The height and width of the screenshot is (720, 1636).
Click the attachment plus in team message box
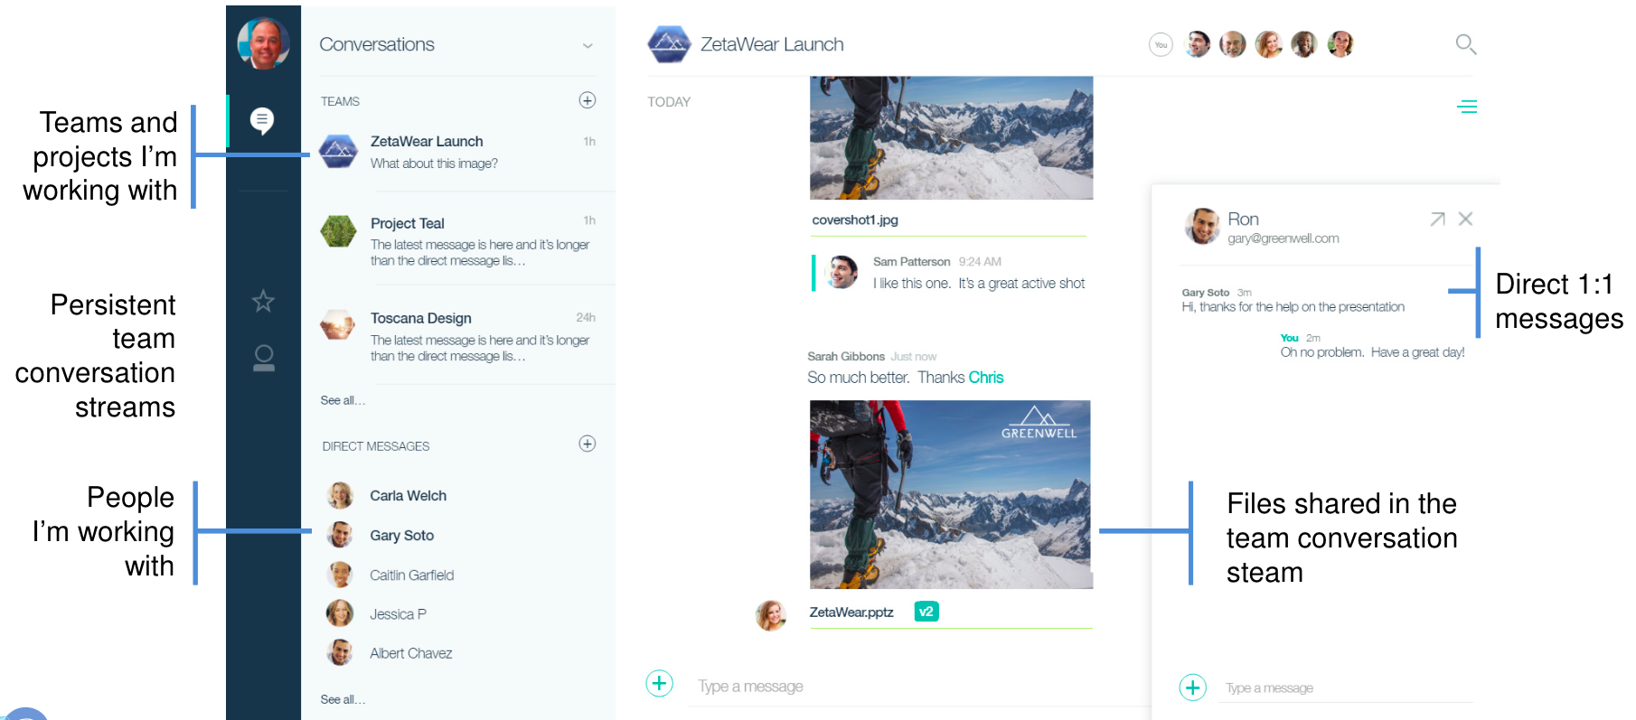click(x=660, y=684)
